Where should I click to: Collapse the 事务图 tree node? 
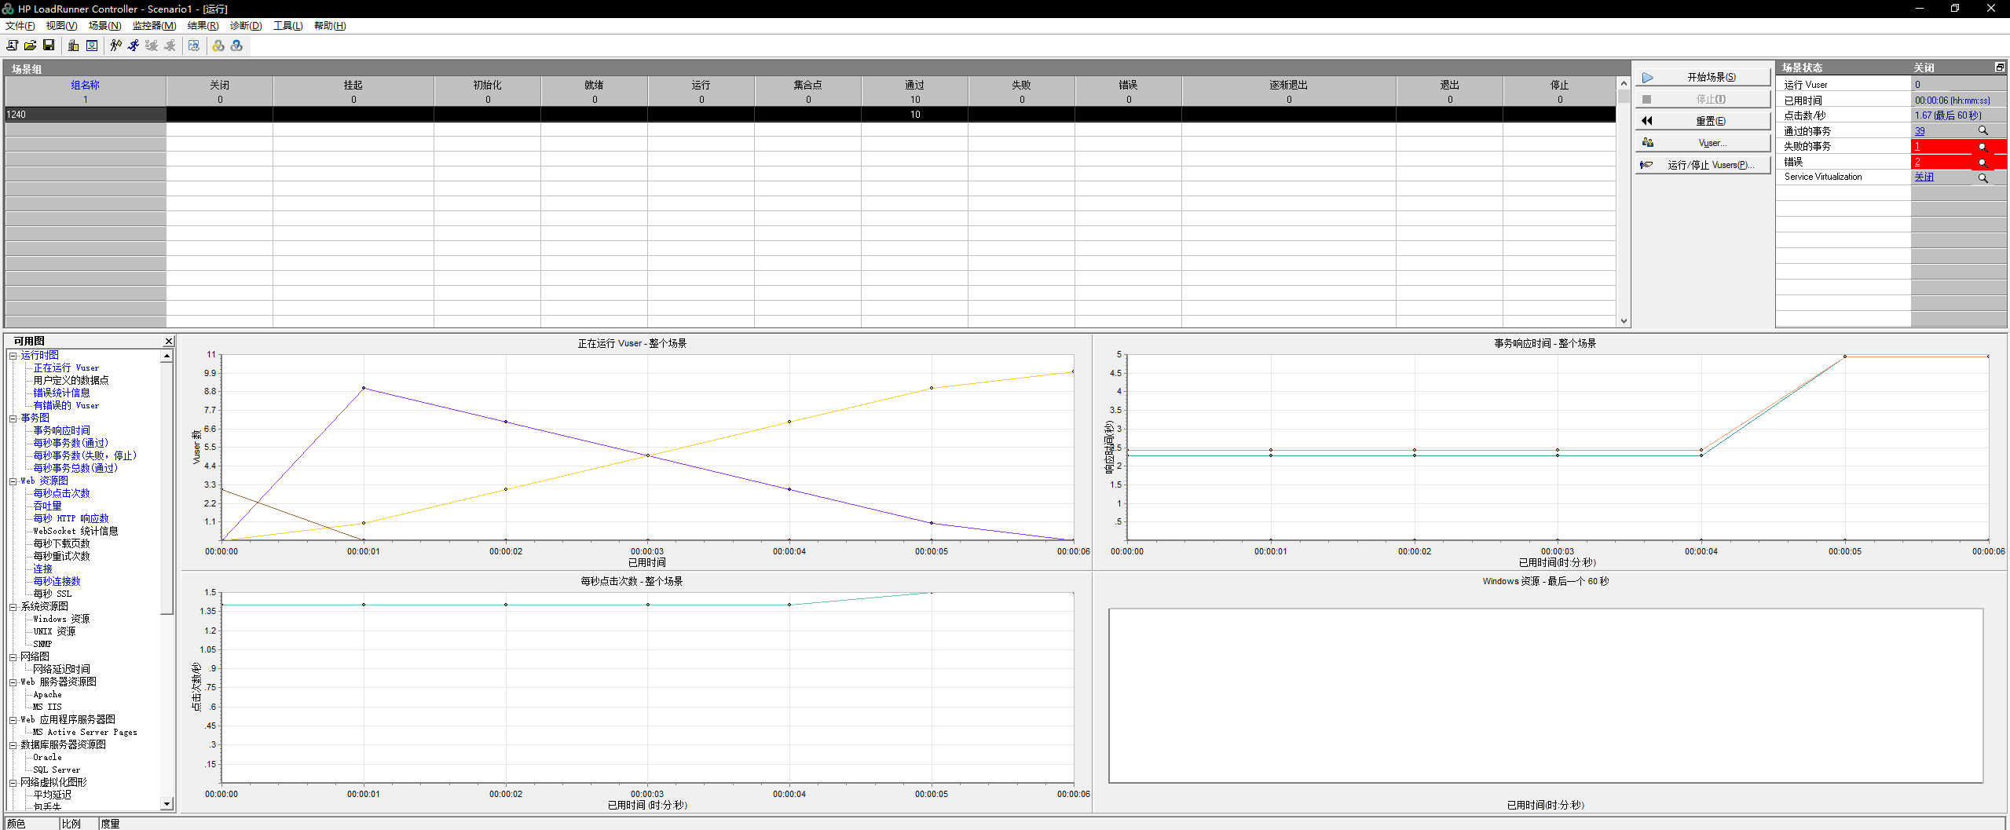tap(13, 419)
